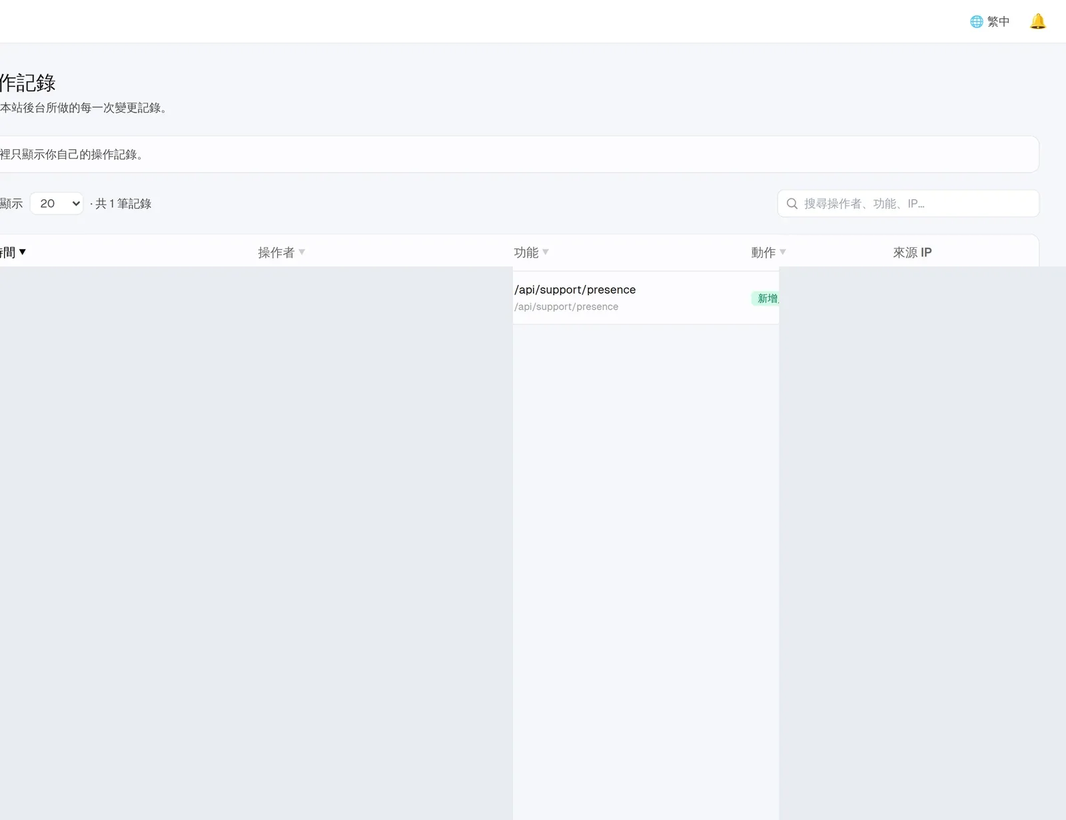Sort by the 動作 column header
The height and width of the screenshot is (820, 1066).
768,252
